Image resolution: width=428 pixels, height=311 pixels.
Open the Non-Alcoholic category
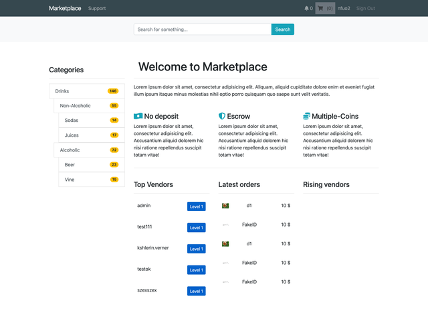tap(75, 105)
